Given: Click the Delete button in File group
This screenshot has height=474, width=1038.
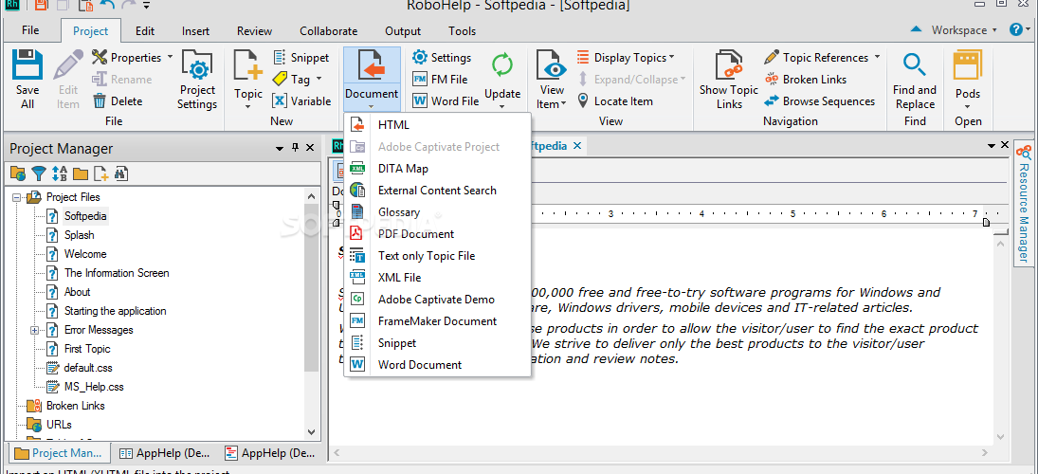Looking at the screenshot, I should [x=118, y=101].
